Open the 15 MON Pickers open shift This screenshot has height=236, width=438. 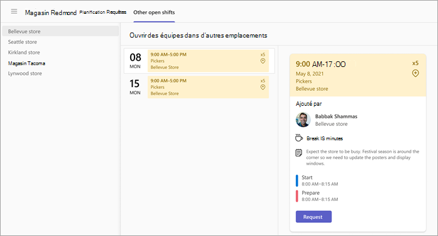[x=208, y=87]
